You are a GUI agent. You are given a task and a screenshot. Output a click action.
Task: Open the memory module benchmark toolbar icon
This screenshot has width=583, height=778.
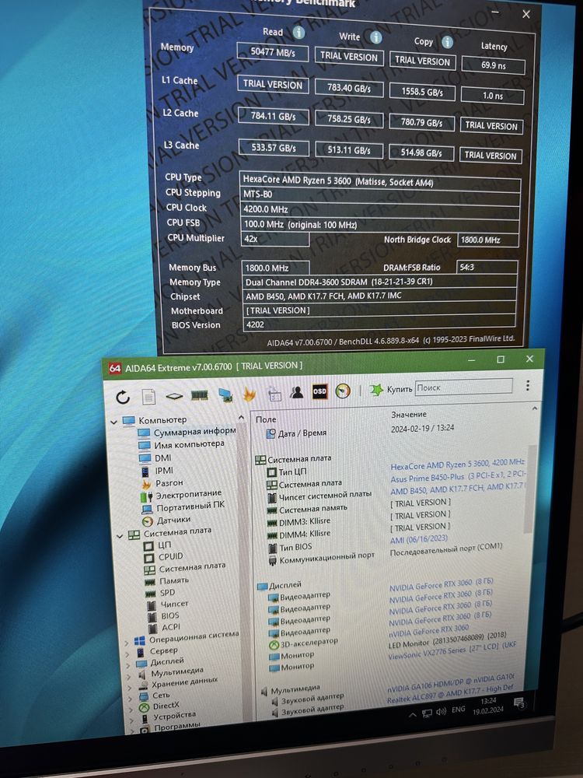pyautogui.click(x=199, y=395)
